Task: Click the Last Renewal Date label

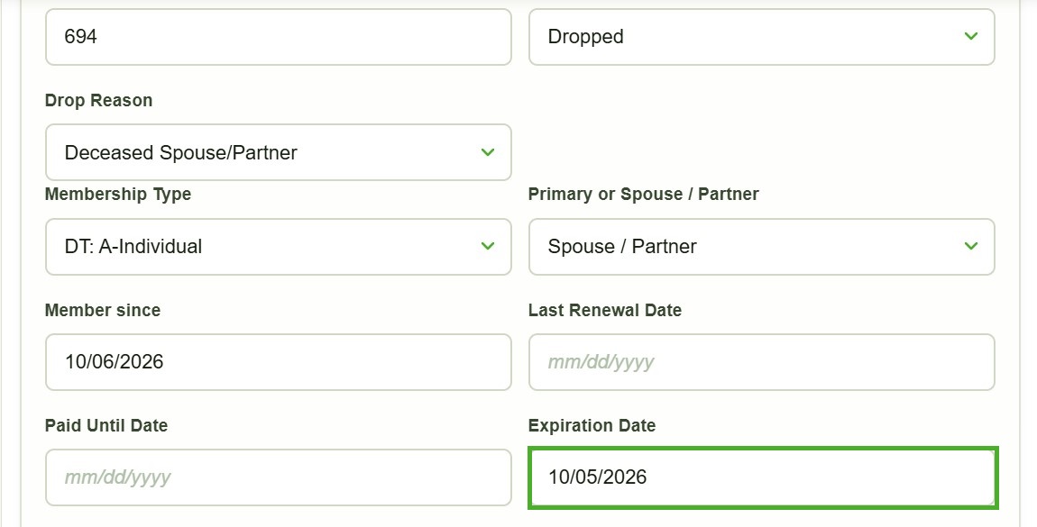Action: point(604,311)
